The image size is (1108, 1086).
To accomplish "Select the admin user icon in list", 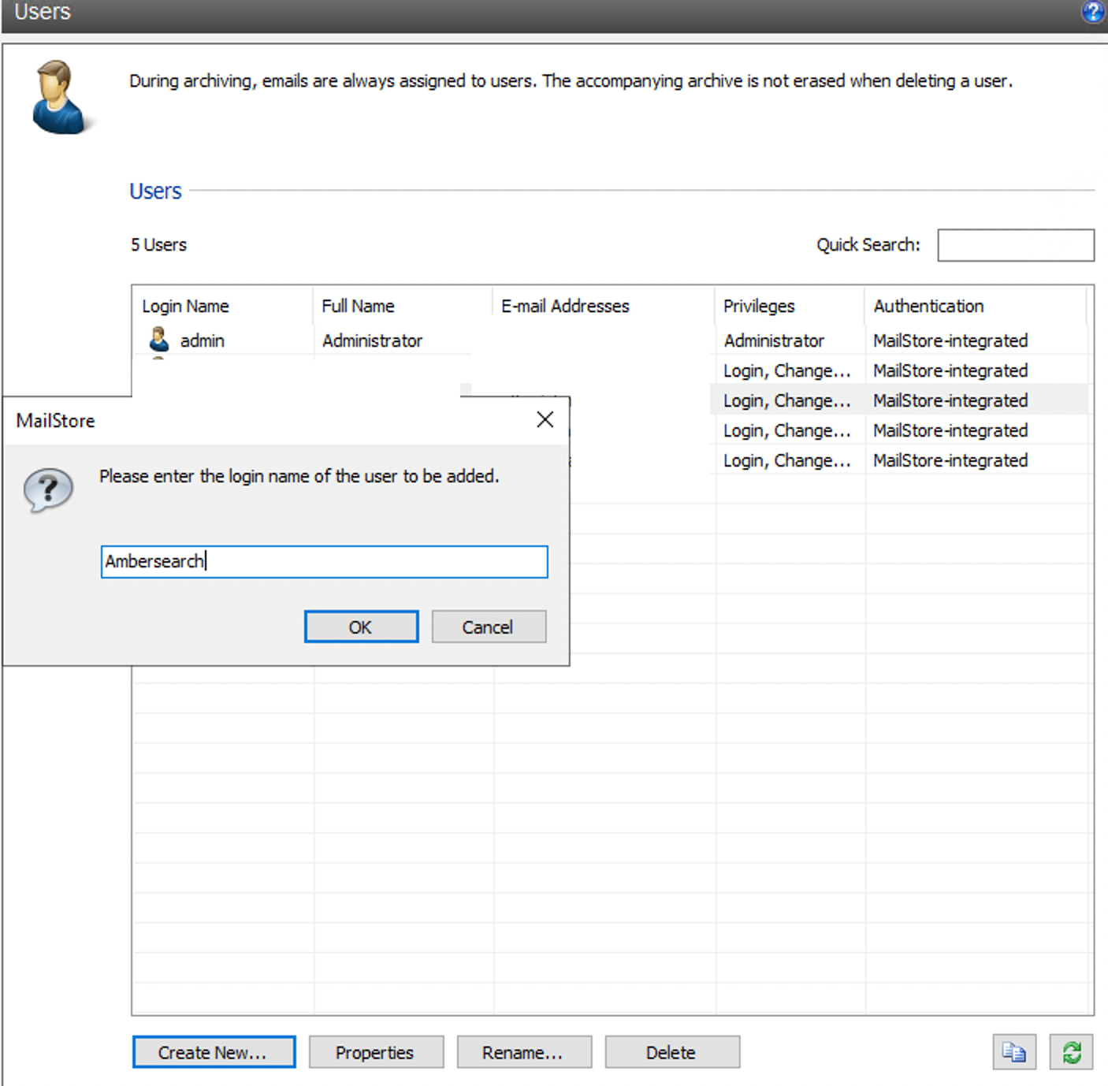I will tap(159, 340).
